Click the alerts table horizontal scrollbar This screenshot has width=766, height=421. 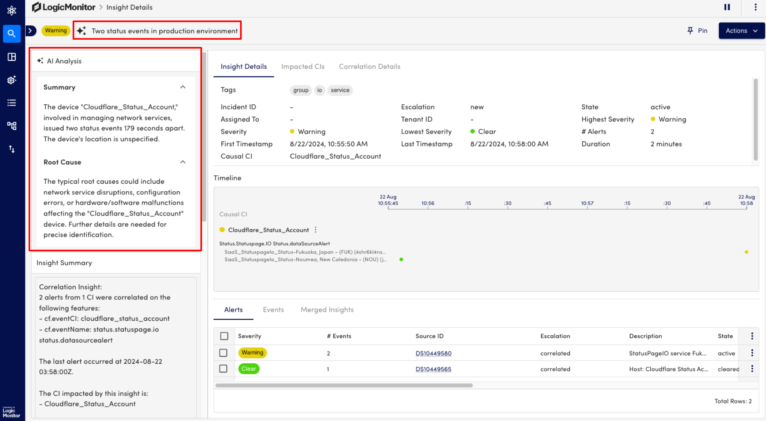344,385
